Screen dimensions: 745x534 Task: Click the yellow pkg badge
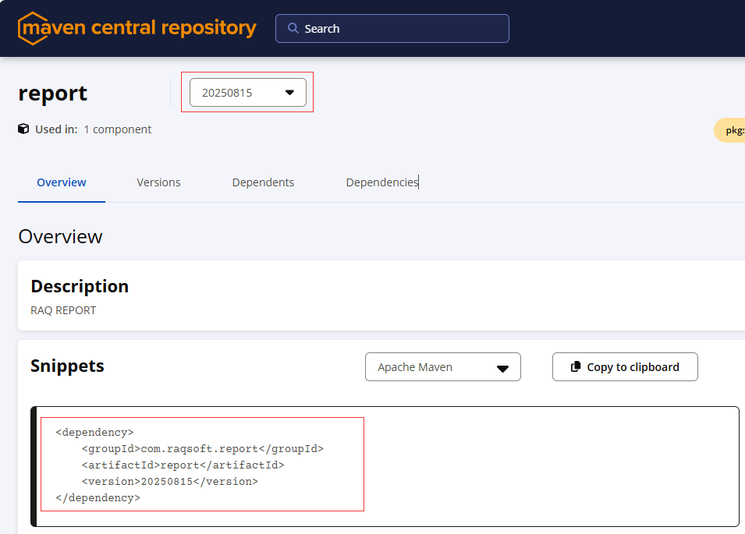pyautogui.click(x=732, y=130)
